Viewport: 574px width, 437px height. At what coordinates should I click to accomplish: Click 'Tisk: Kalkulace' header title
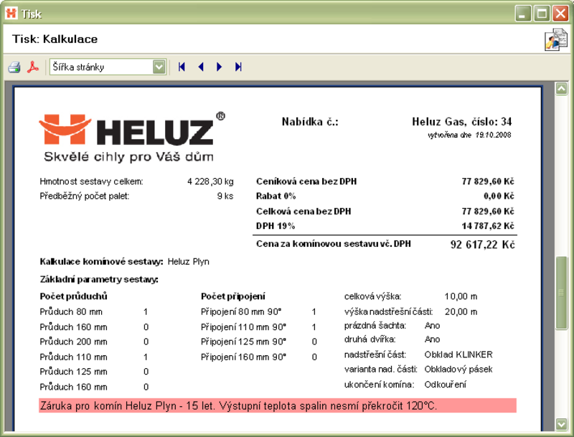(x=55, y=39)
